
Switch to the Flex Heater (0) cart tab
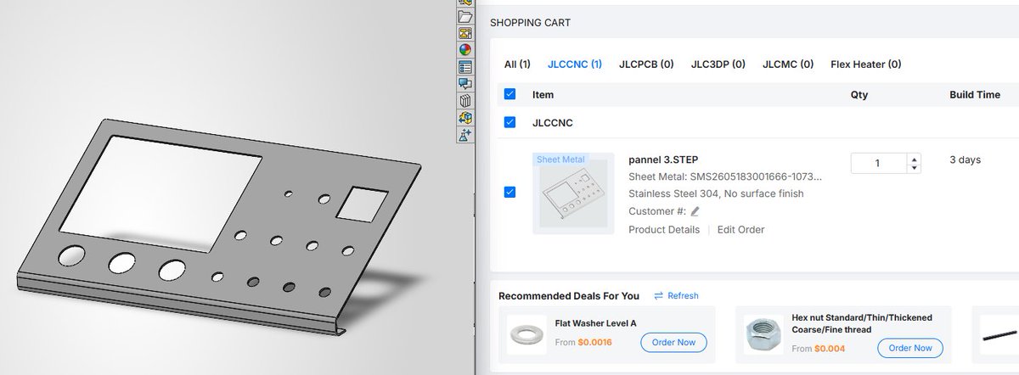tap(866, 64)
